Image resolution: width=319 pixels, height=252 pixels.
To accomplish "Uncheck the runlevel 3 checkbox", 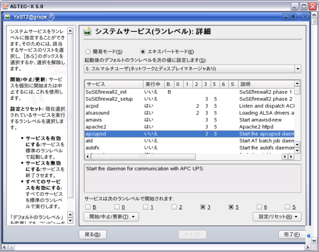I will [x=203, y=207].
